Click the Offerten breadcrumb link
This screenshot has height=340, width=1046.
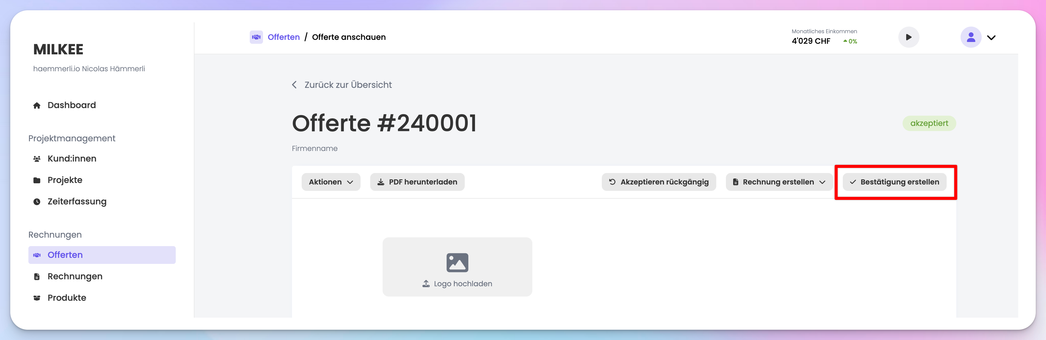click(x=284, y=37)
